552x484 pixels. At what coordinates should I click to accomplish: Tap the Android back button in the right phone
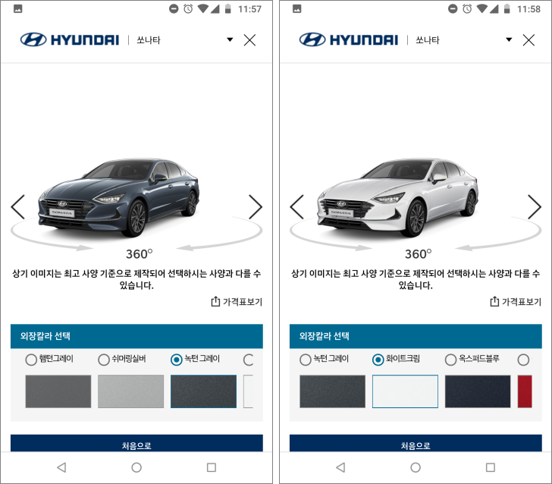click(x=340, y=467)
